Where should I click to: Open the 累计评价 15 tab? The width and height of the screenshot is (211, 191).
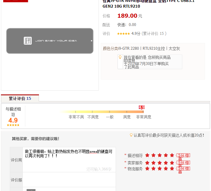pyautogui.click(x=20, y=98)
